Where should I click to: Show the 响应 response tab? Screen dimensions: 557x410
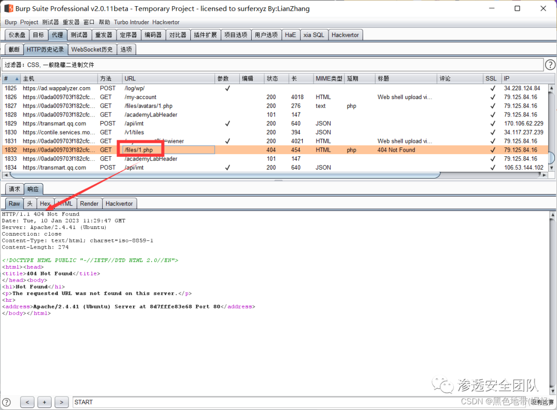(x=33, y=189)
